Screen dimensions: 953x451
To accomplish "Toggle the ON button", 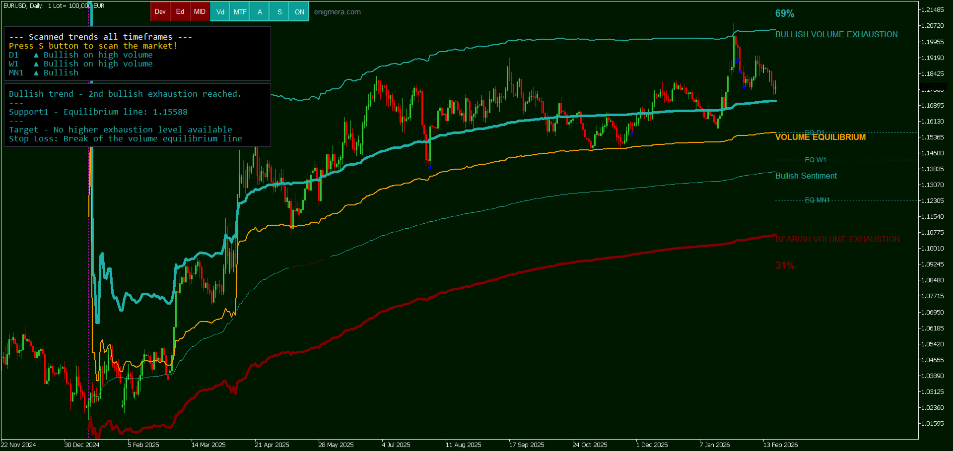I will 299,12.
